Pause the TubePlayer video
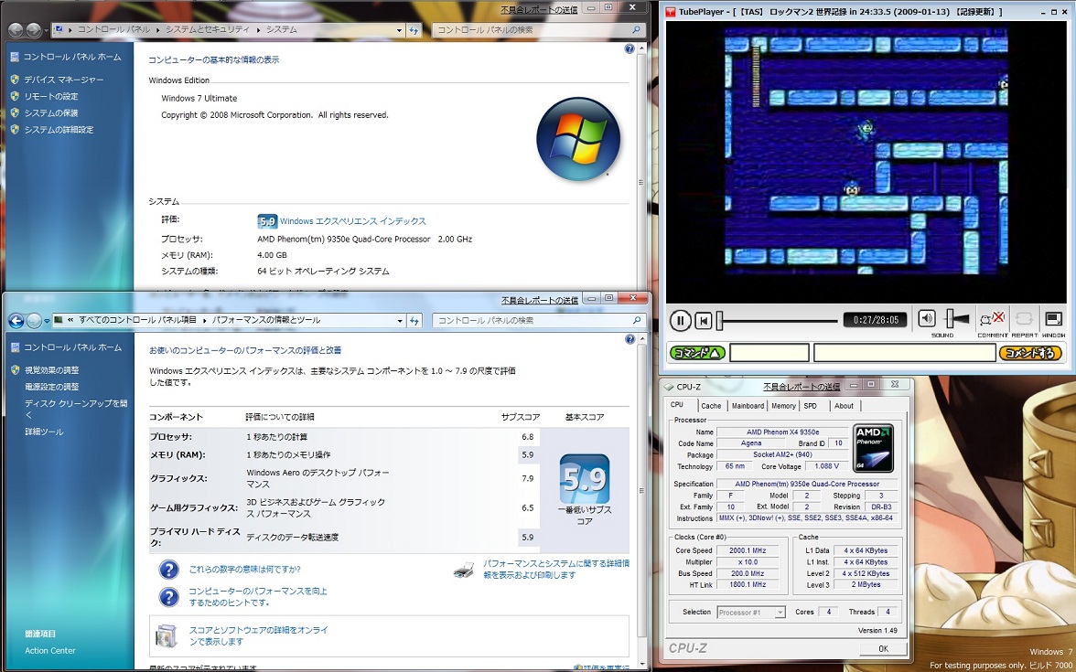The image size is (1076, 672). tap(679, 320)
